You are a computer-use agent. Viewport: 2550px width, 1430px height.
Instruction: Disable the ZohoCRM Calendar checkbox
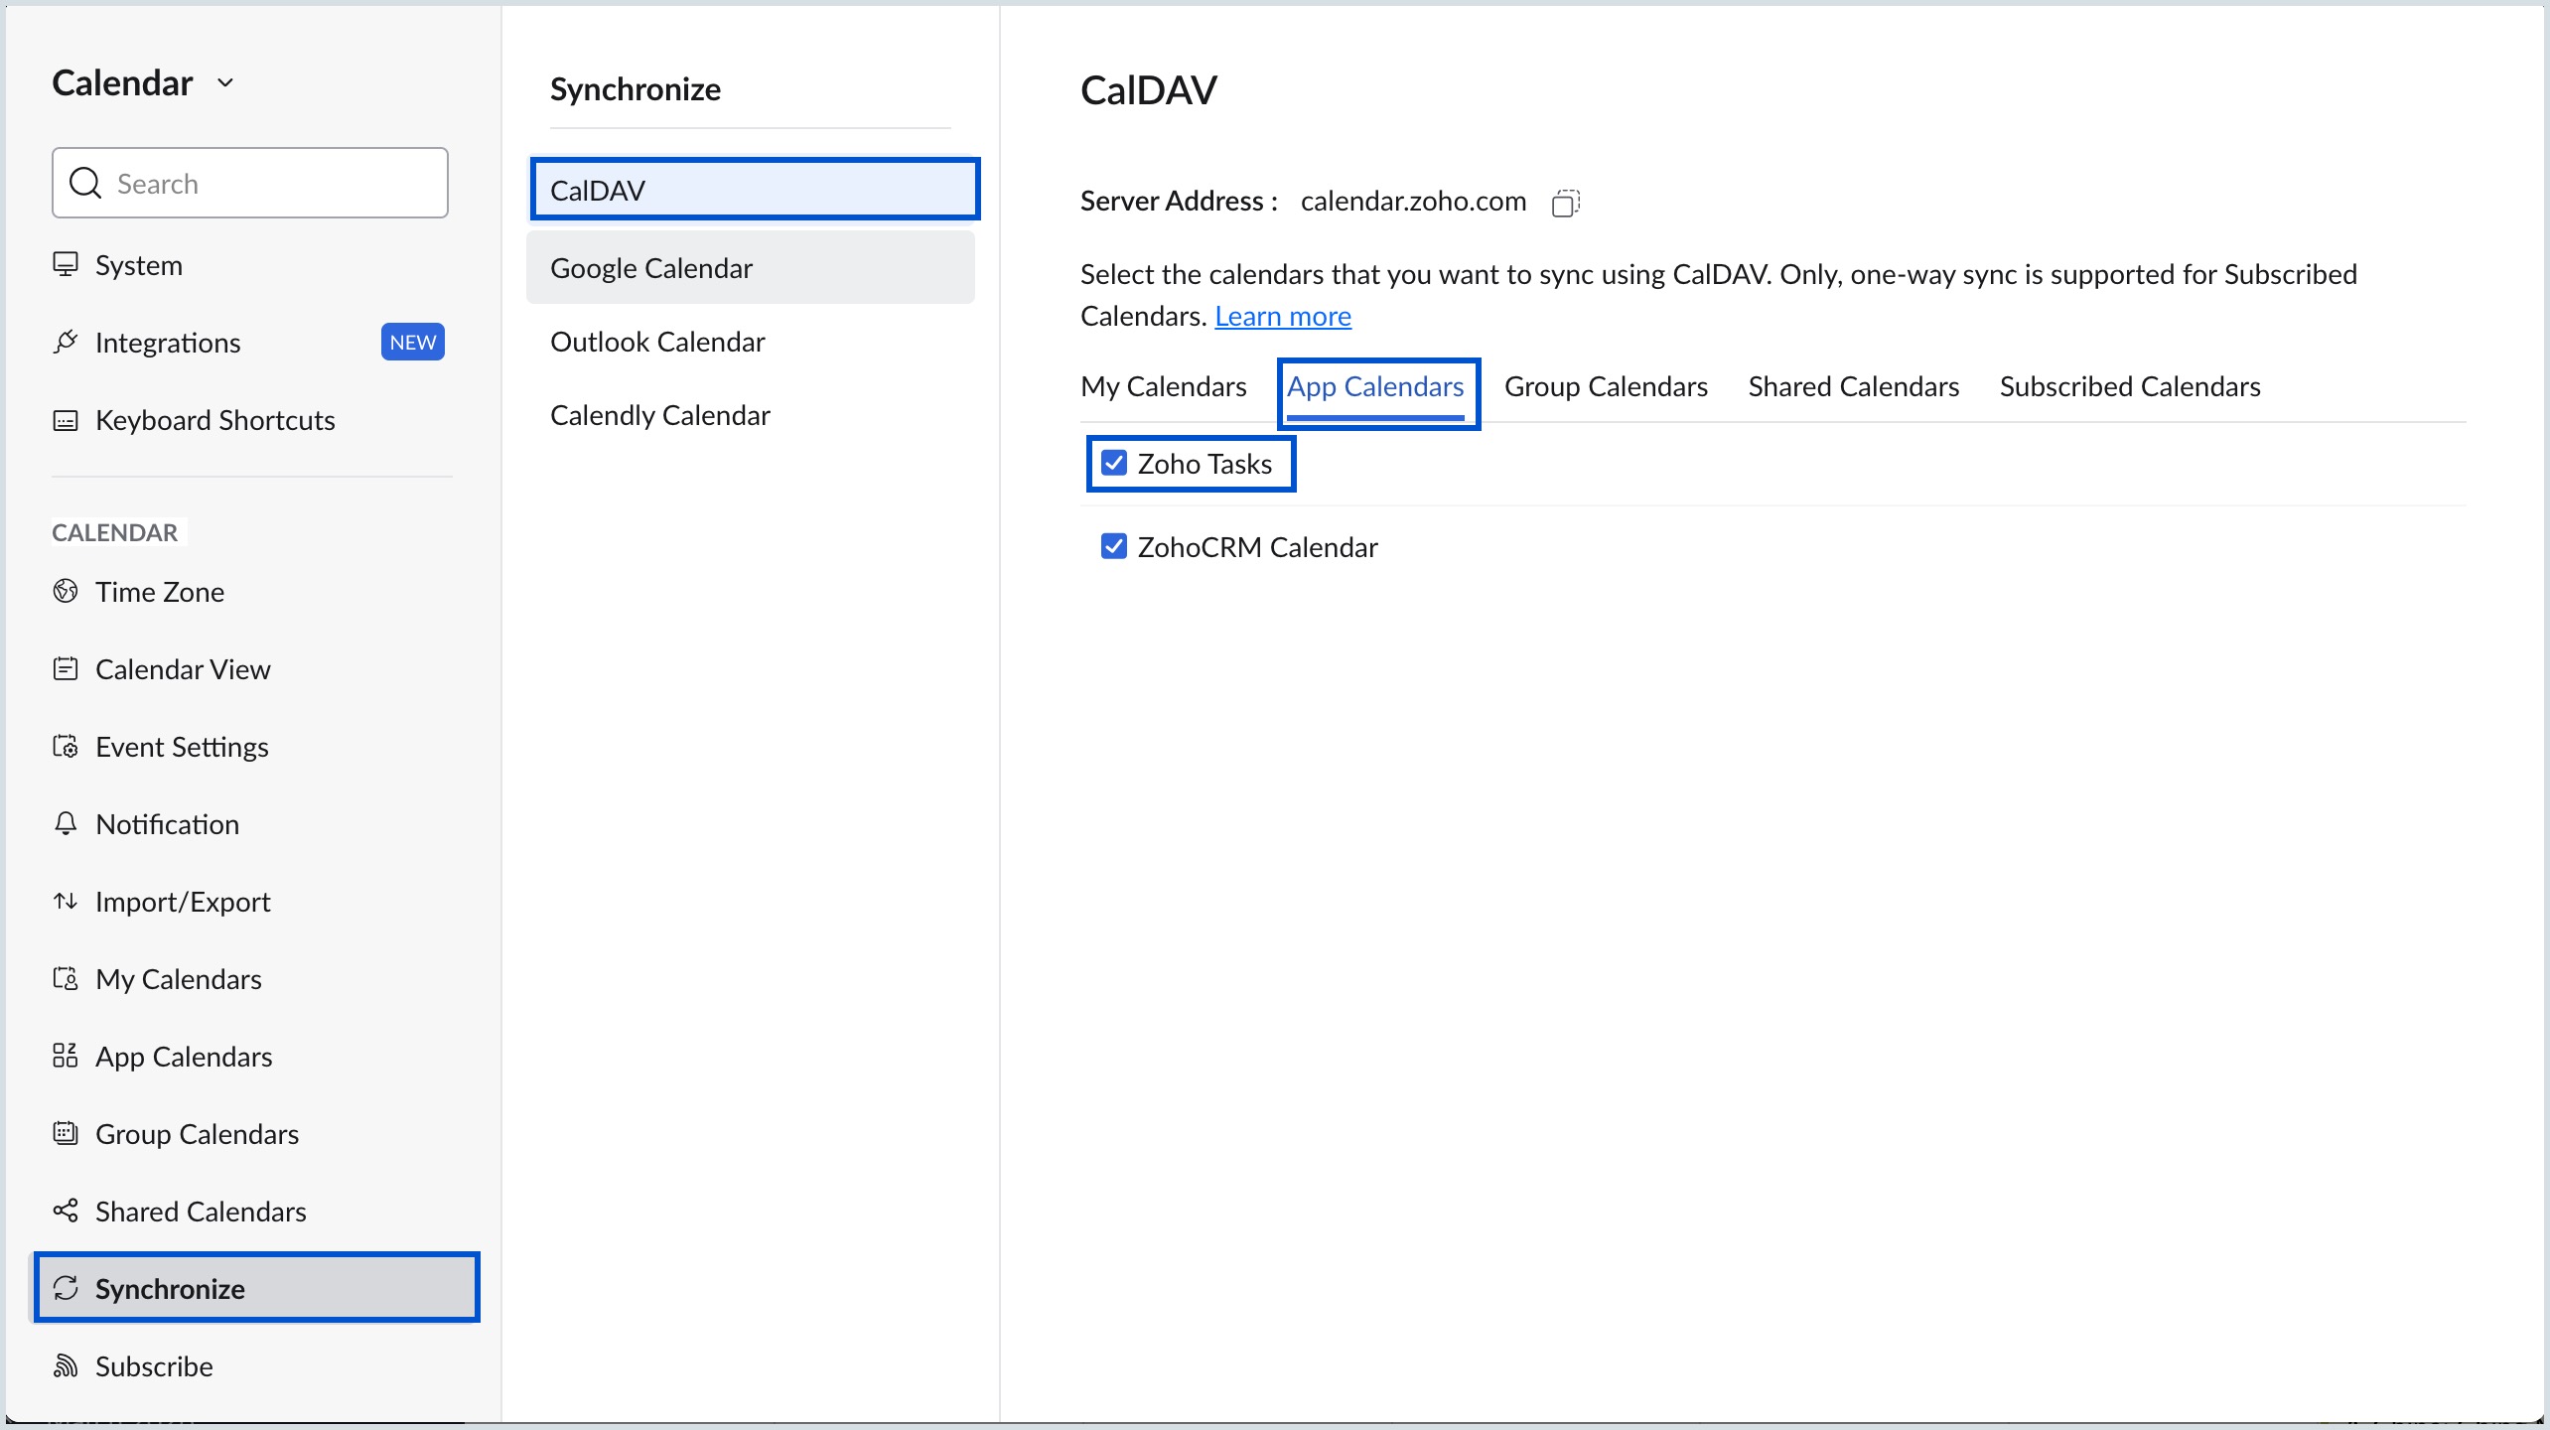pos(1114,545)
